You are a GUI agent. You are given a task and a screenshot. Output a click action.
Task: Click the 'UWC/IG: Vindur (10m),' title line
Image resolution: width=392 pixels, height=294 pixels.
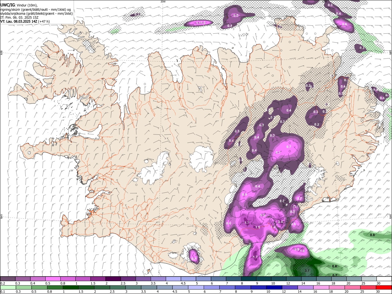pyautogui.click(x=19, y=5)
